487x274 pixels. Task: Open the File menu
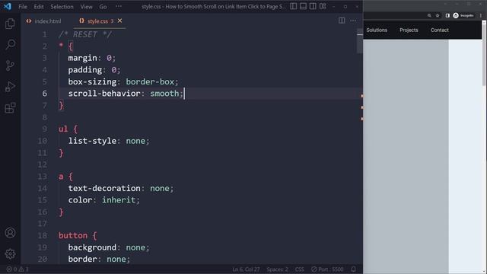[x=23, y=7]
